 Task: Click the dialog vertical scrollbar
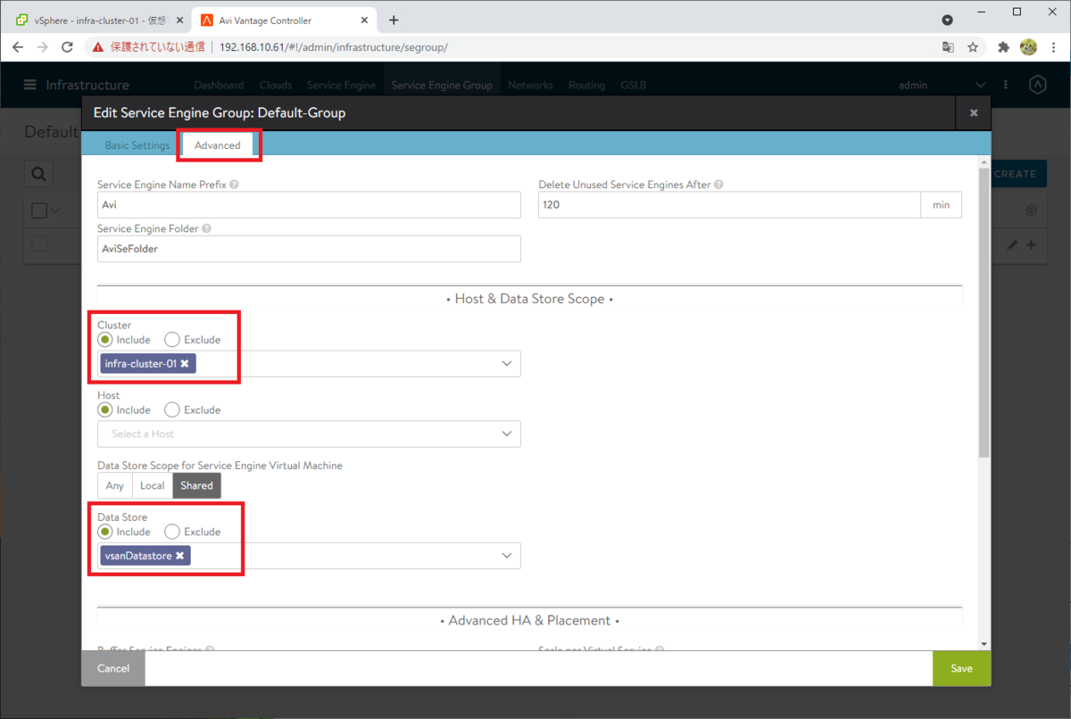click(984, 312)
